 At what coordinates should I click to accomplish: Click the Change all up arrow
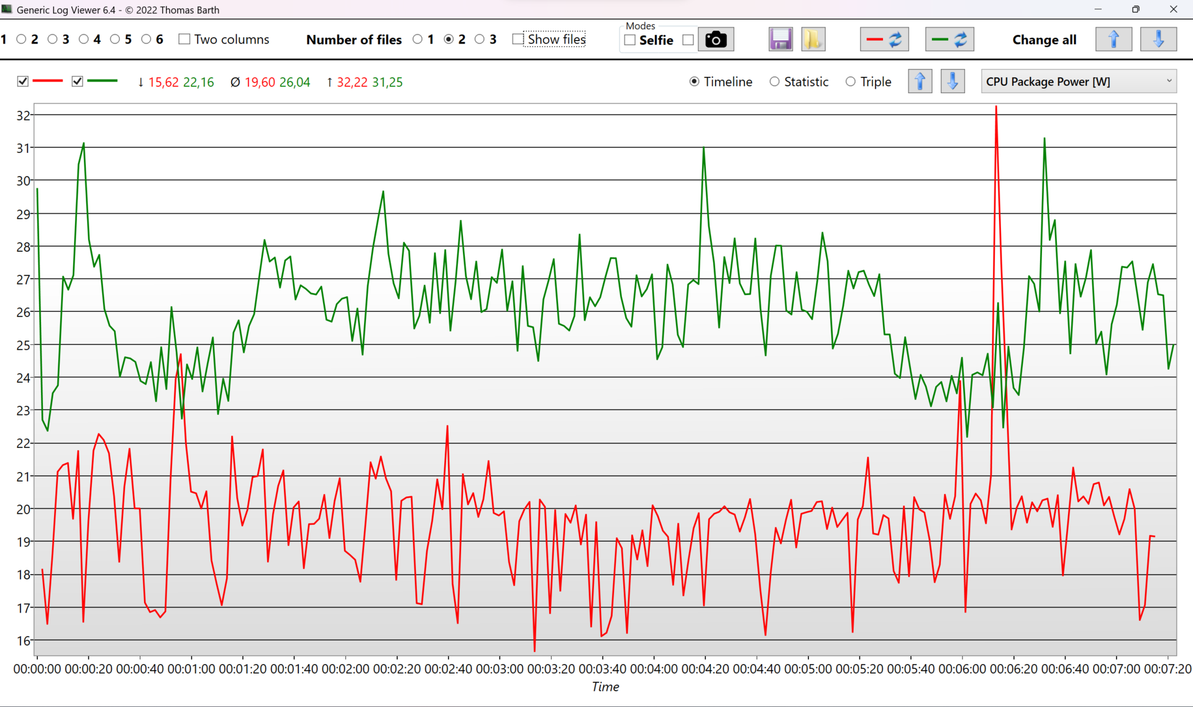[1113, 40]
